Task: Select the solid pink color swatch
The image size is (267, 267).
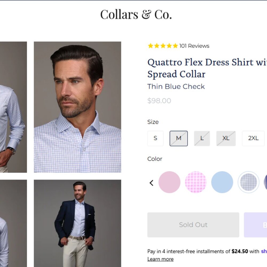Action: [170, 182]
